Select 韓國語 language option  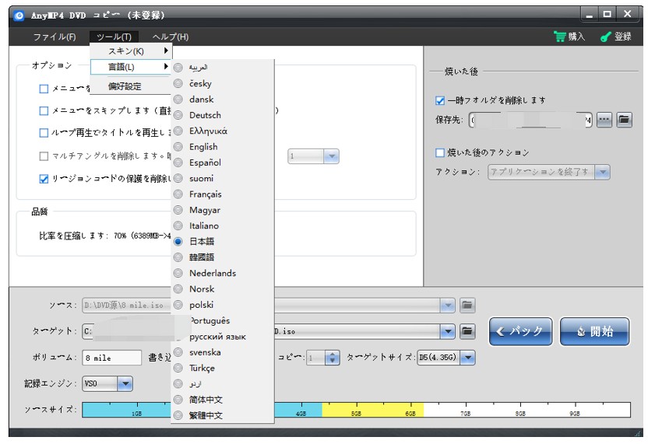click(222, 257)
